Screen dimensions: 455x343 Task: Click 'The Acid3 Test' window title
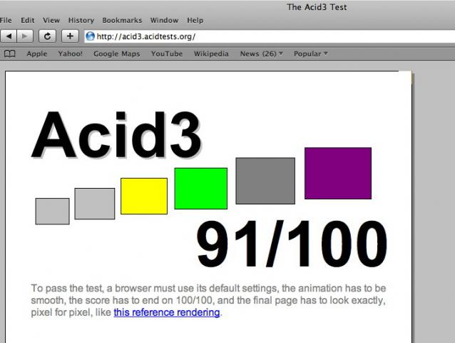[x=317, y=7]
